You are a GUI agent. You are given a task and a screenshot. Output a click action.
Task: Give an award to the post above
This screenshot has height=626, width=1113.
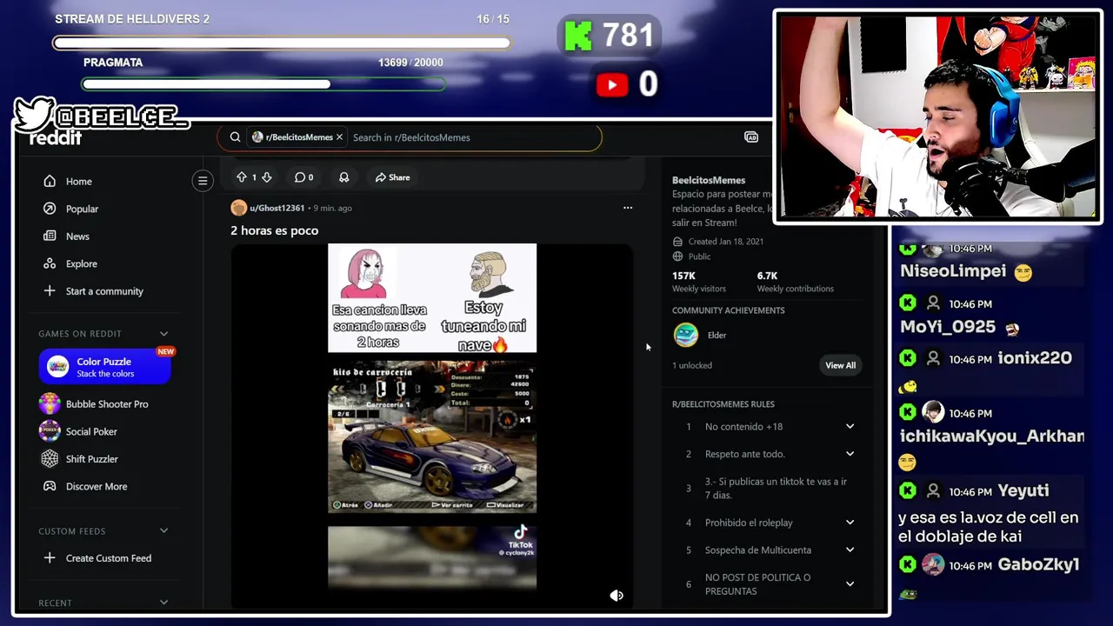pyautogui.click(x=344, y=177)
